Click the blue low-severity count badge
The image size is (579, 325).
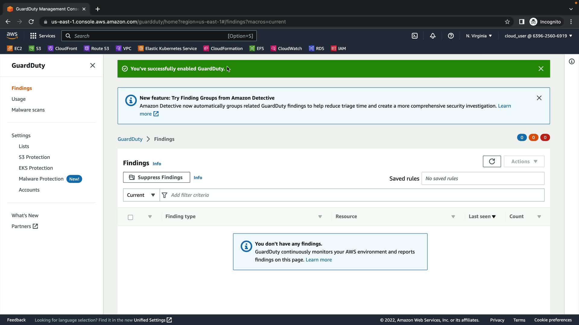[x=522, y=138]
